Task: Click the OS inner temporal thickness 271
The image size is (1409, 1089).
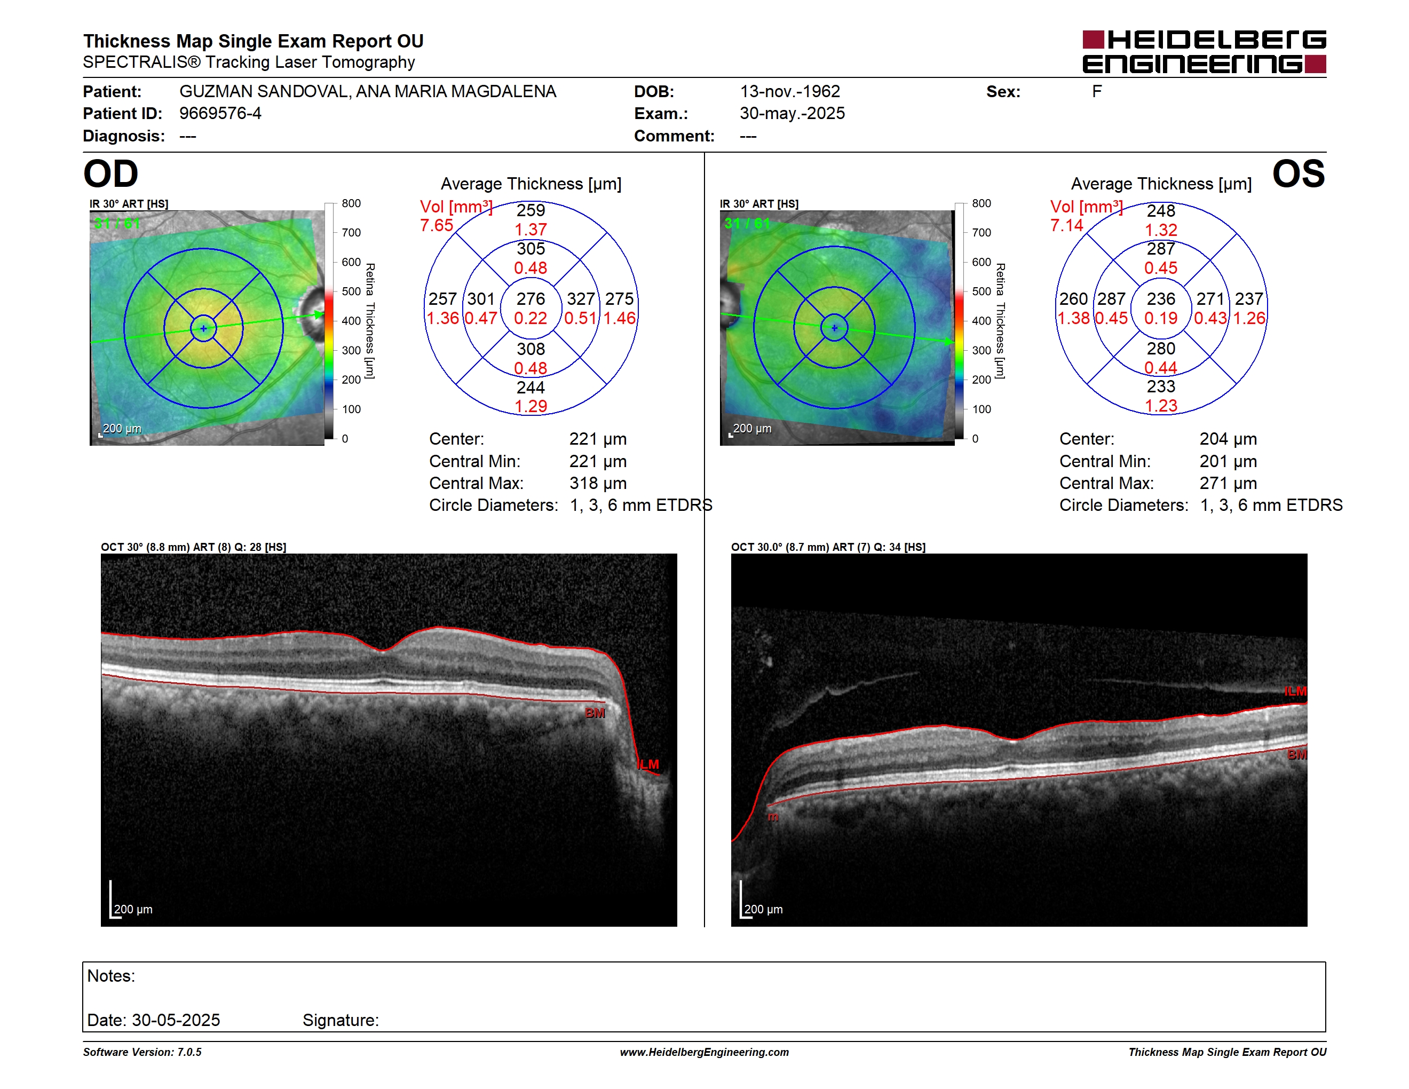Action: click(1211, 299)
